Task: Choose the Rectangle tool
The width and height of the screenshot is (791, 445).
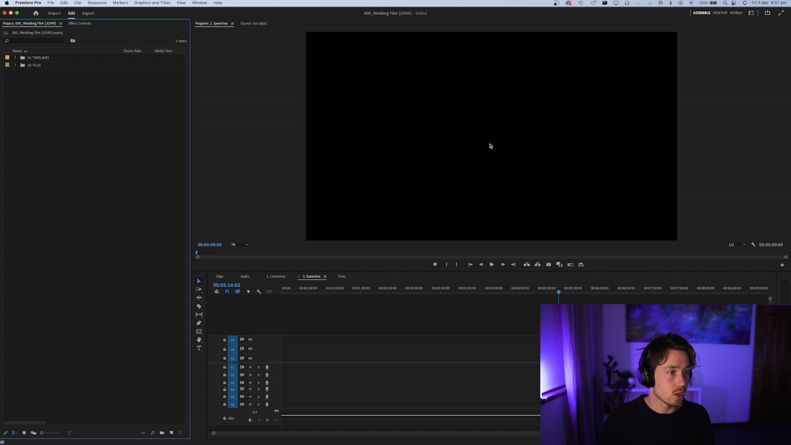Action: coord(199,331)
